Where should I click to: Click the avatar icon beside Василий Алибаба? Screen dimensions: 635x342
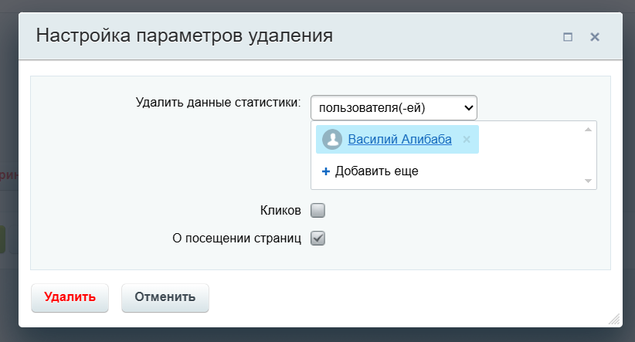[332, 140]
